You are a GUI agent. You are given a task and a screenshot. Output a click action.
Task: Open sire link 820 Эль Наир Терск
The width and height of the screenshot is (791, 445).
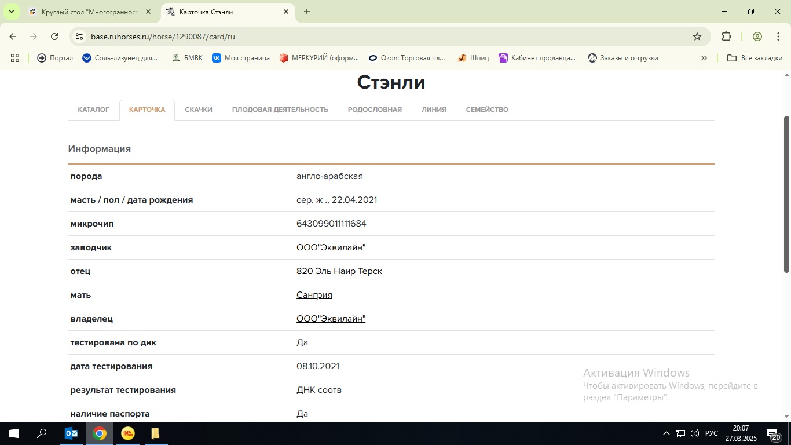click(x=339, y=271)
